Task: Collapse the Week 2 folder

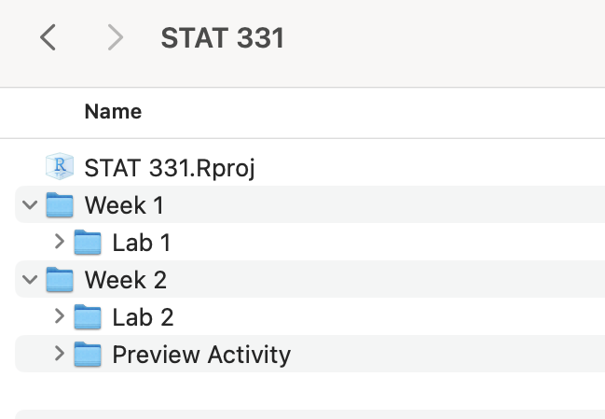Action: [x=32, y=279]
